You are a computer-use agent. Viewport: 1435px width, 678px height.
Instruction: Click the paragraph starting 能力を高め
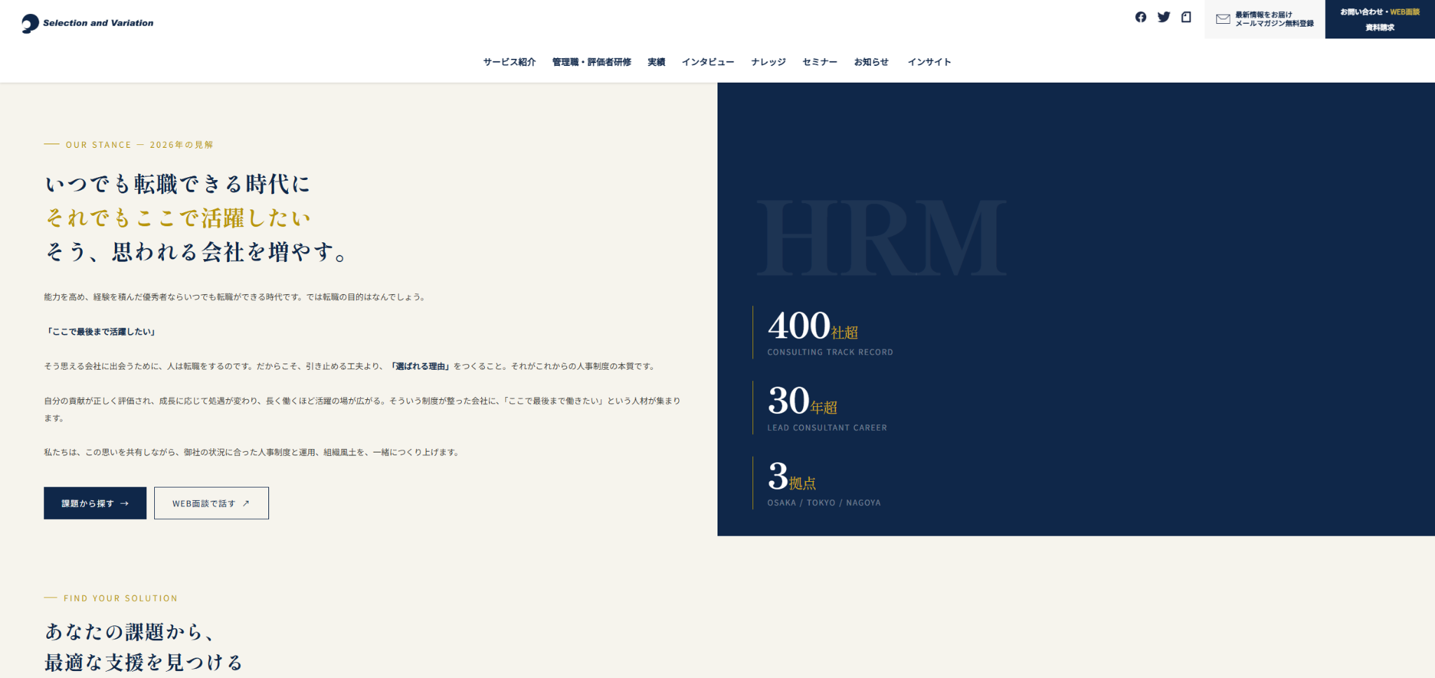pos(235,297)
